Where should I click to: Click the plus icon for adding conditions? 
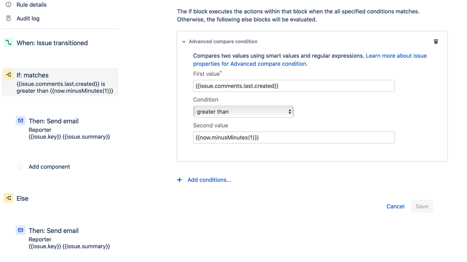tap(180, 180)
